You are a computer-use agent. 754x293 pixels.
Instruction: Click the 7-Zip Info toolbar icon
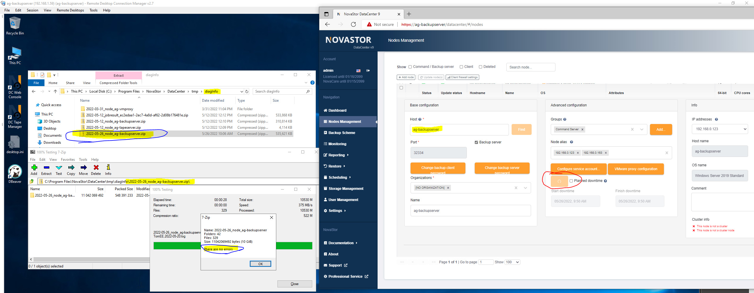pyautogui.click(x=108, y=170)
